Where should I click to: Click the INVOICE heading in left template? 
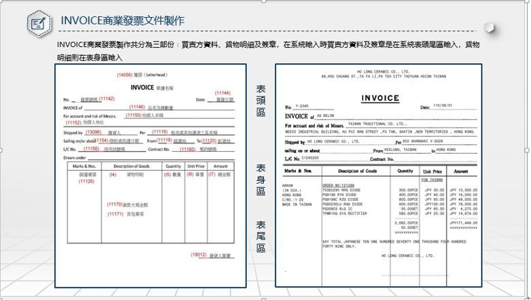tap(142, 87)
